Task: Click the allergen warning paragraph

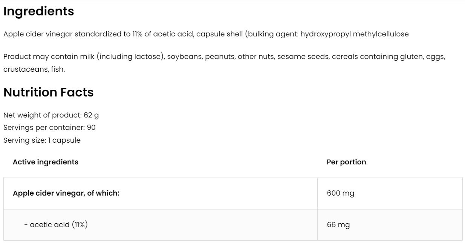Action: tap(224, 57)
